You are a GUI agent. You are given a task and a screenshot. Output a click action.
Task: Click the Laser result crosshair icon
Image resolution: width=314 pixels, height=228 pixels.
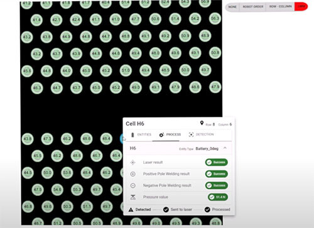click(x=133, y=162)
